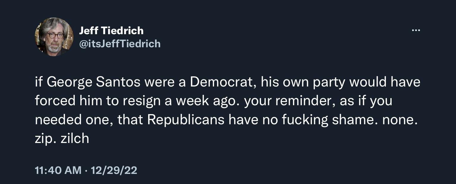This screenshot has height=184, width=456.
Task: Click Jeff Tiedrich's profile photo
Action: click(54, 37)
